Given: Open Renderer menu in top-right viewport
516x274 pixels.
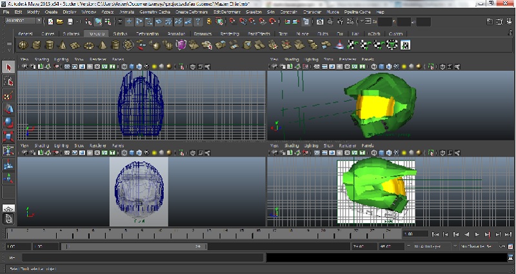Looking at the screenshot, I should tap(348, 59).
